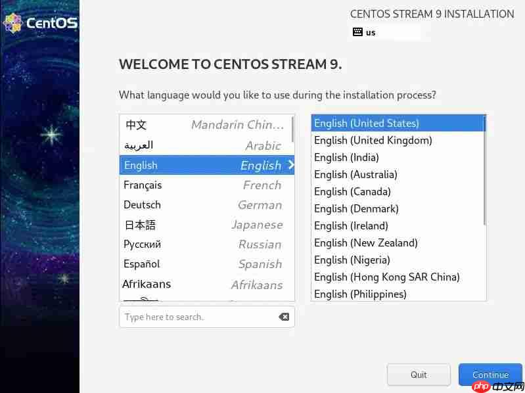
Task: Click the CentOS logo
Action: tap(40, 23)
